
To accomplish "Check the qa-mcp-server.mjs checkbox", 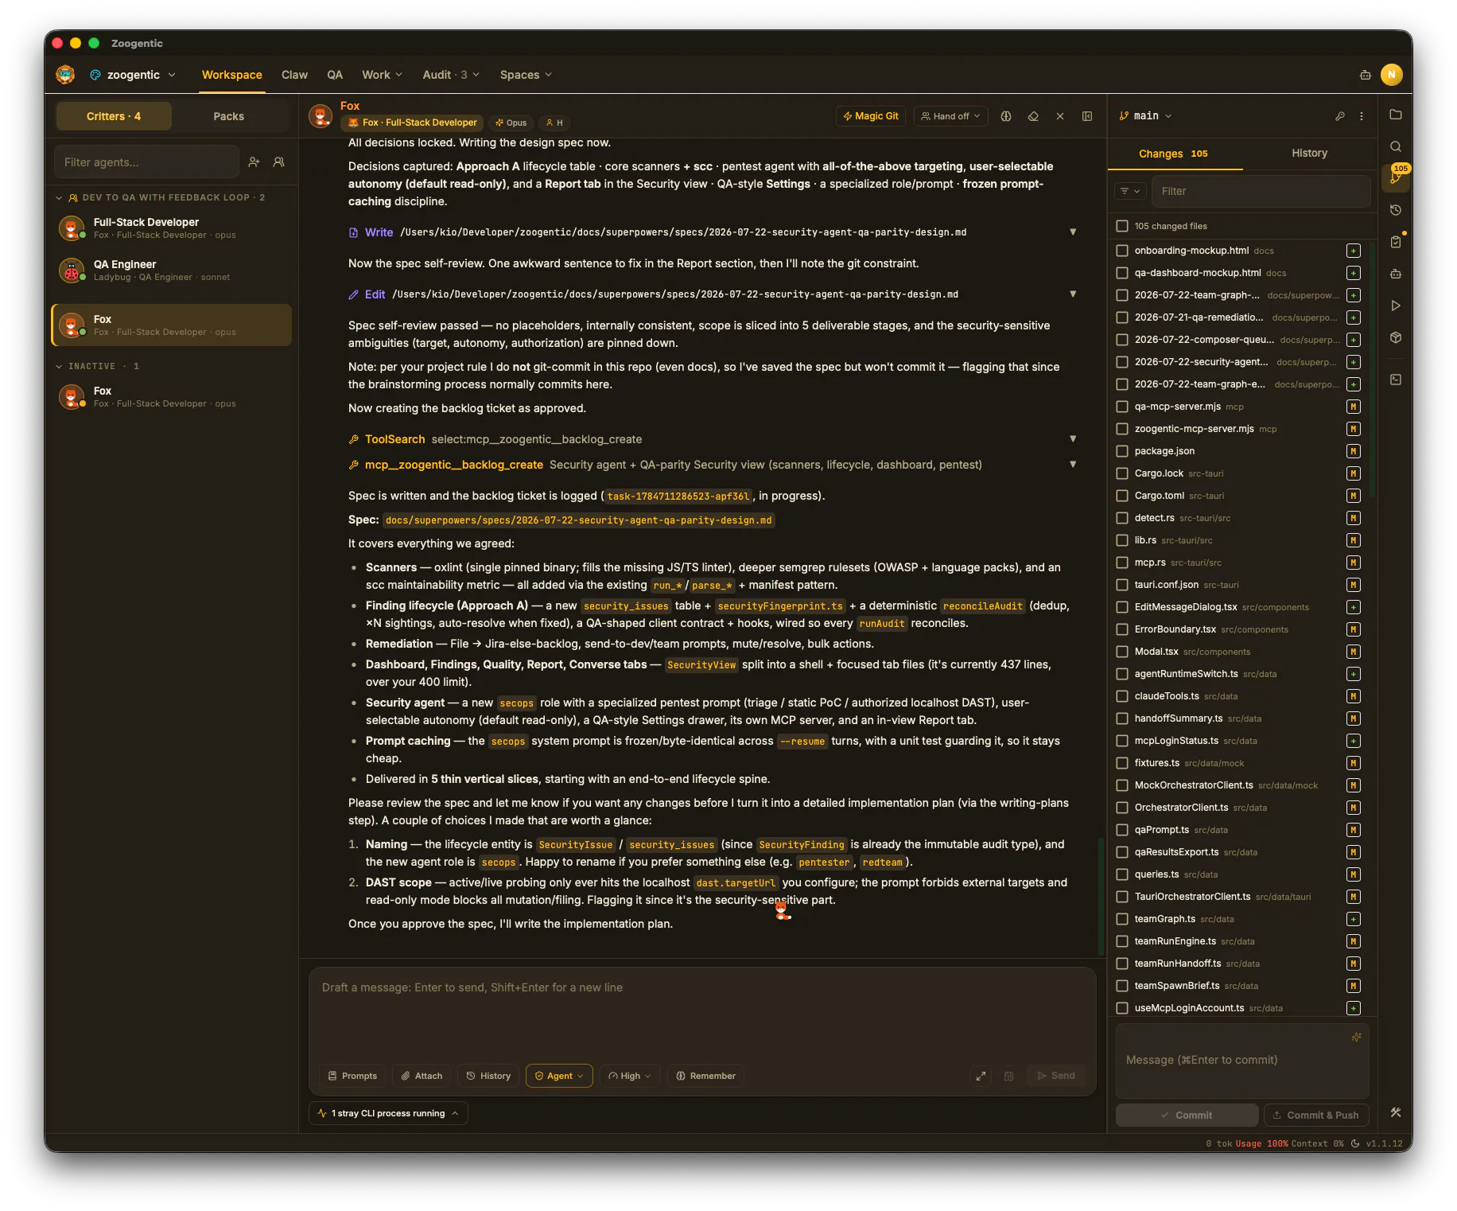I will click(x=1122, y=407).
